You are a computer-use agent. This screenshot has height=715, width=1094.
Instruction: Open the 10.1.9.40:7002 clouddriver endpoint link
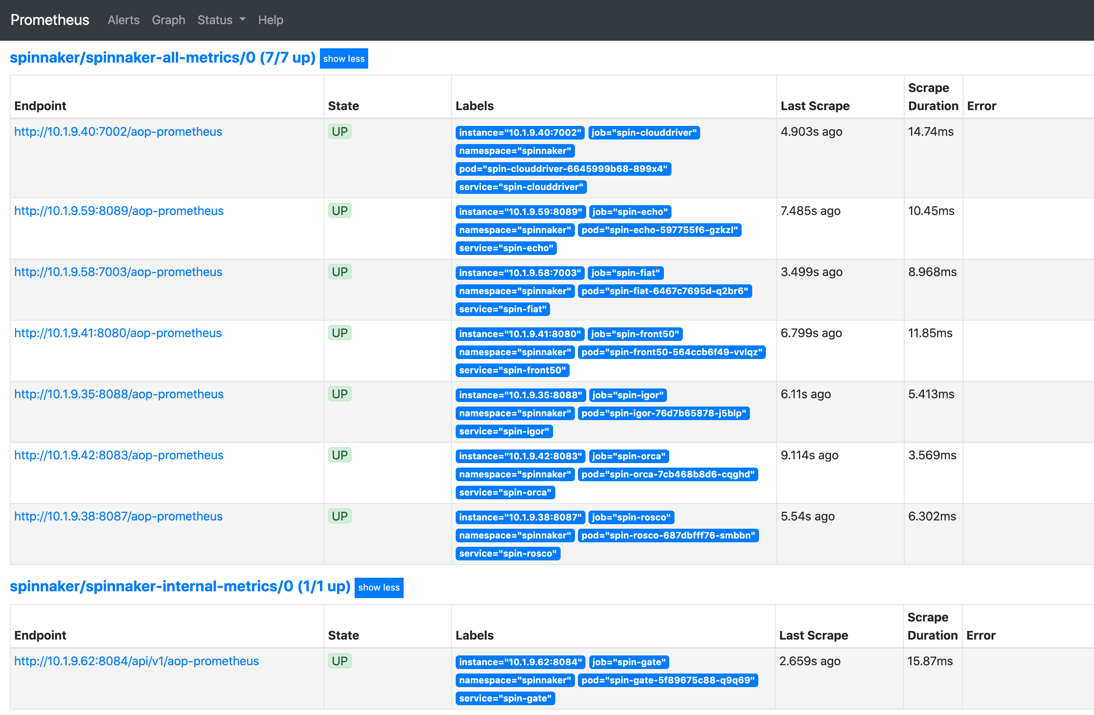click(118, 132)
